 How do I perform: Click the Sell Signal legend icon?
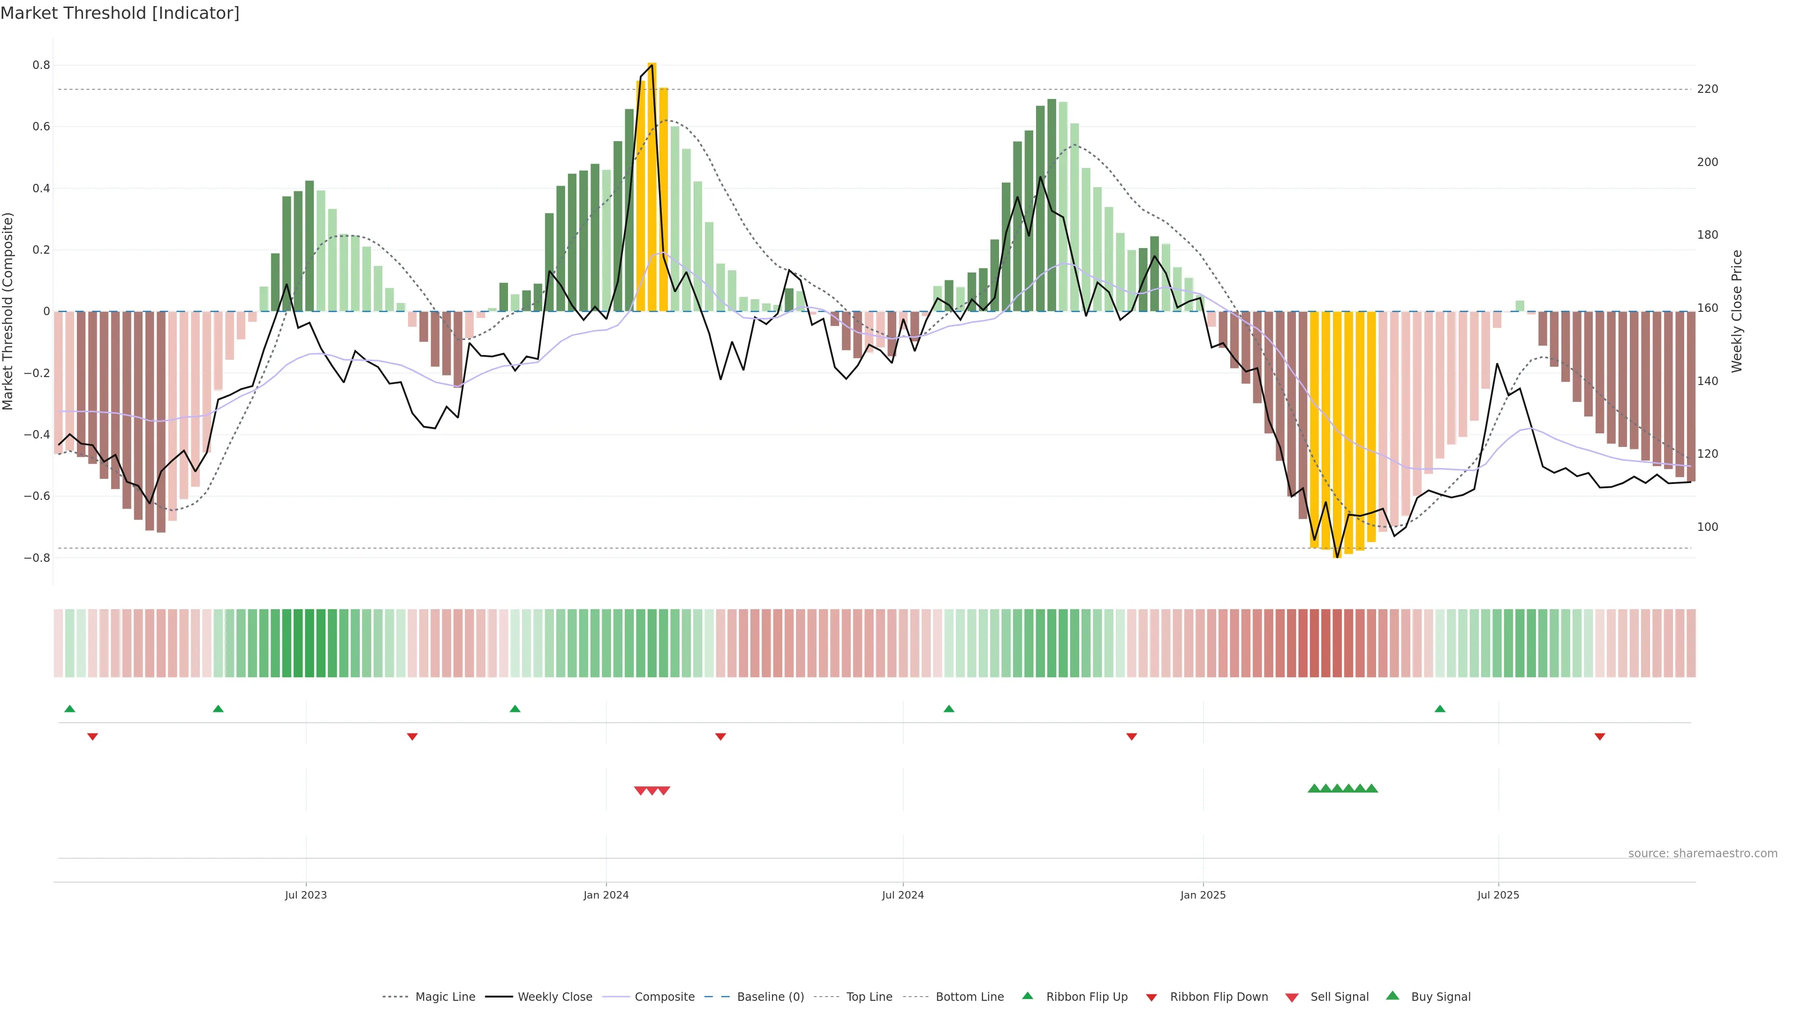tap(1291, 997)
